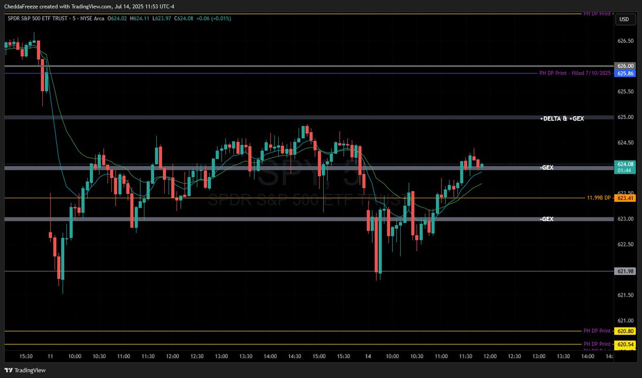
Task: Click the 625.00 price axis tick
Action: click(x=625, y=117)
